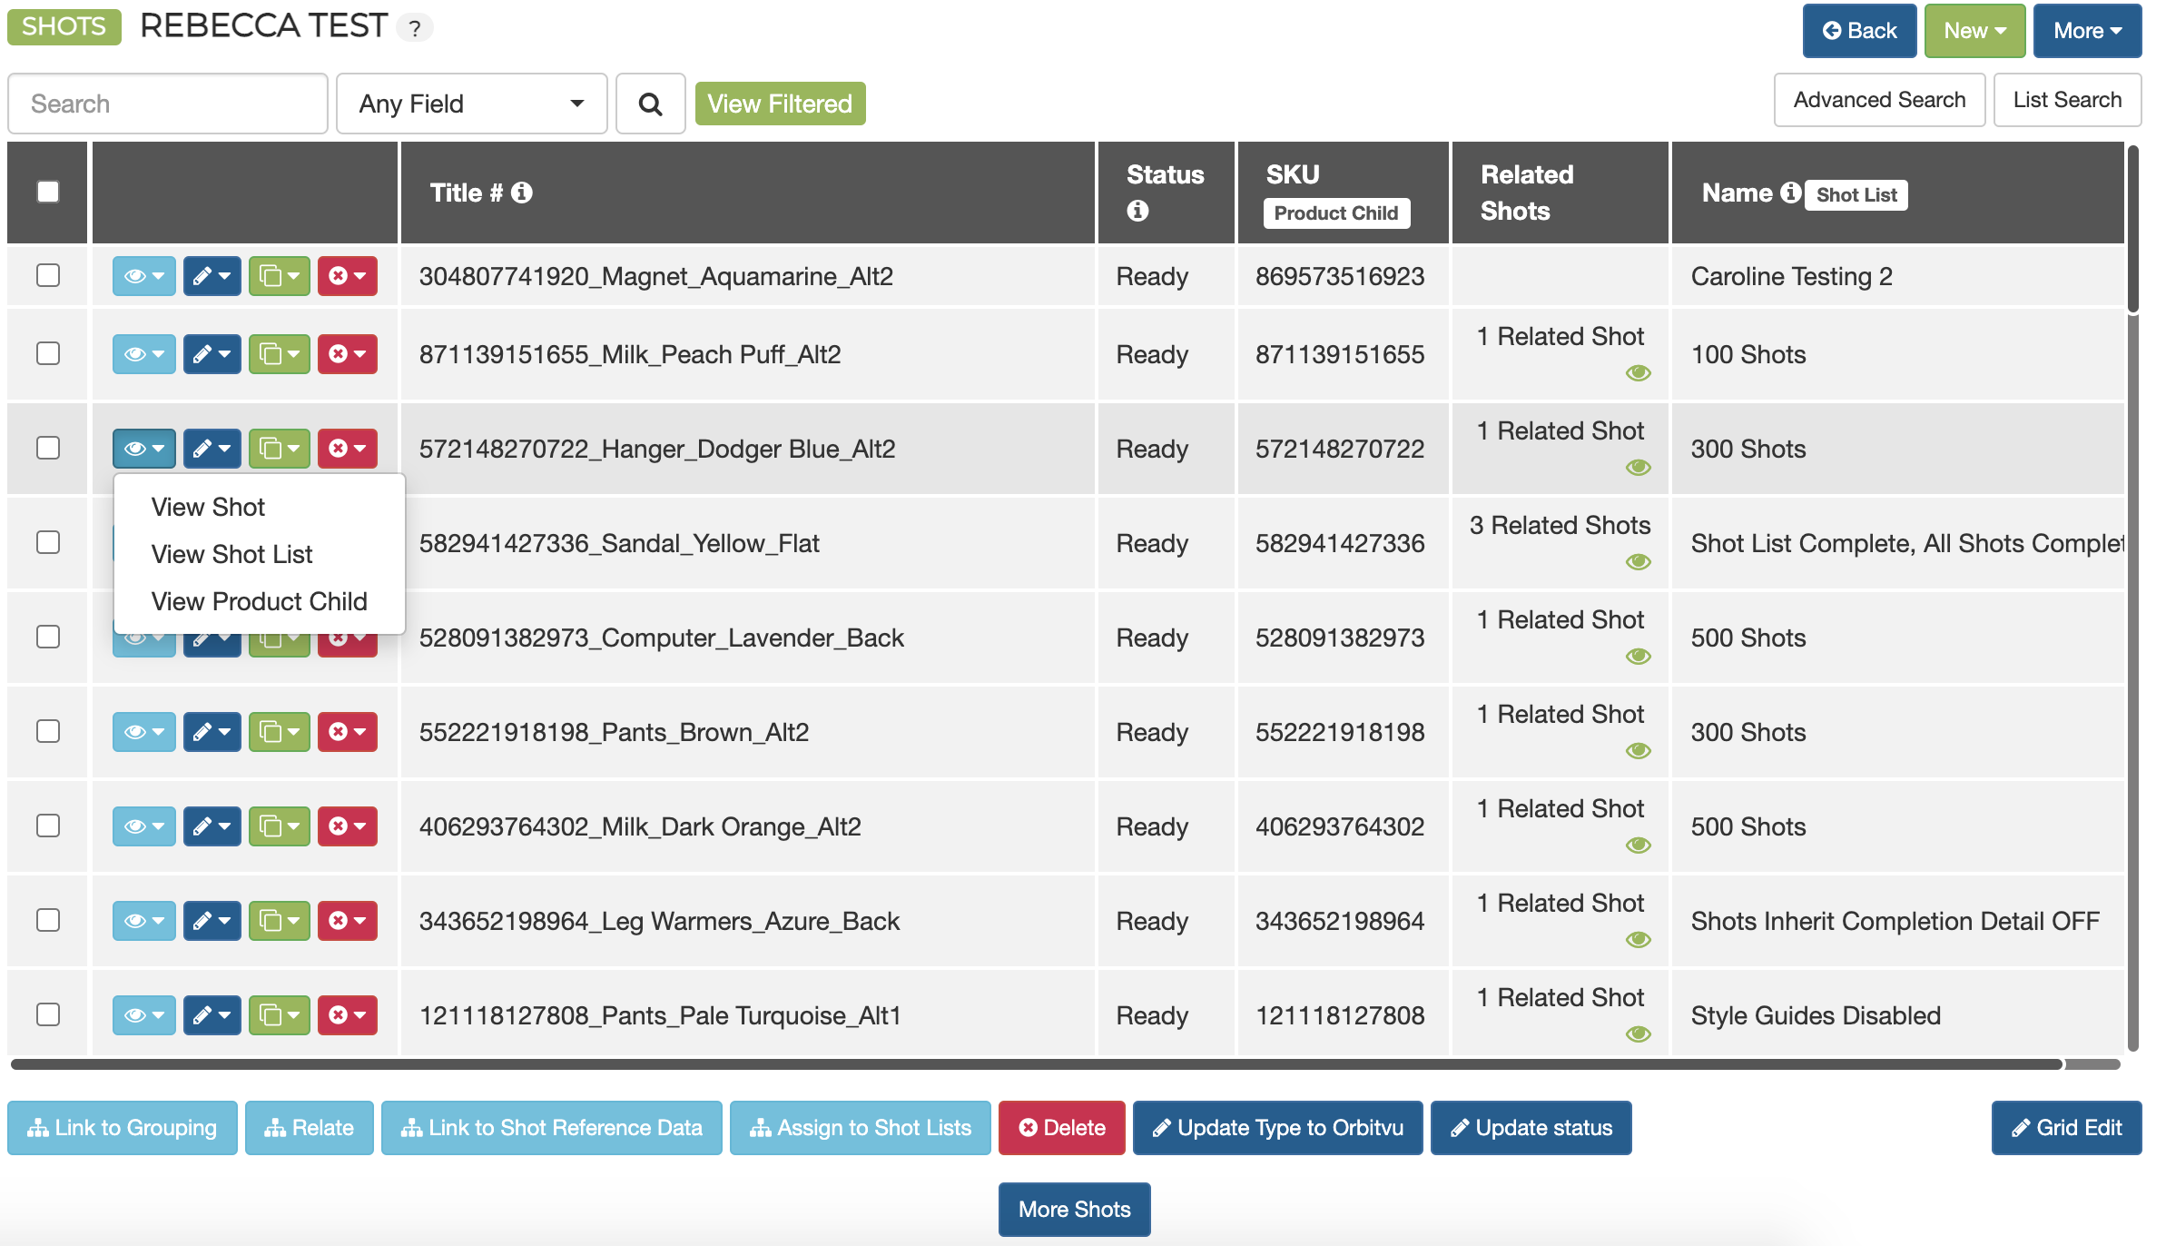Screen dimensions: 2166x1246
Task: Click the Advanced Search button
Action: pos(1879,100)
